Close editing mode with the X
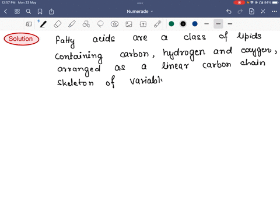Image resolution: width=280 pixels, height=210 pixels. click(263, 12)
